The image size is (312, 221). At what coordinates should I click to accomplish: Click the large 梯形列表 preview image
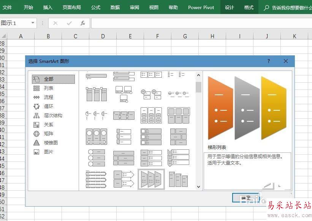(247, 108)
